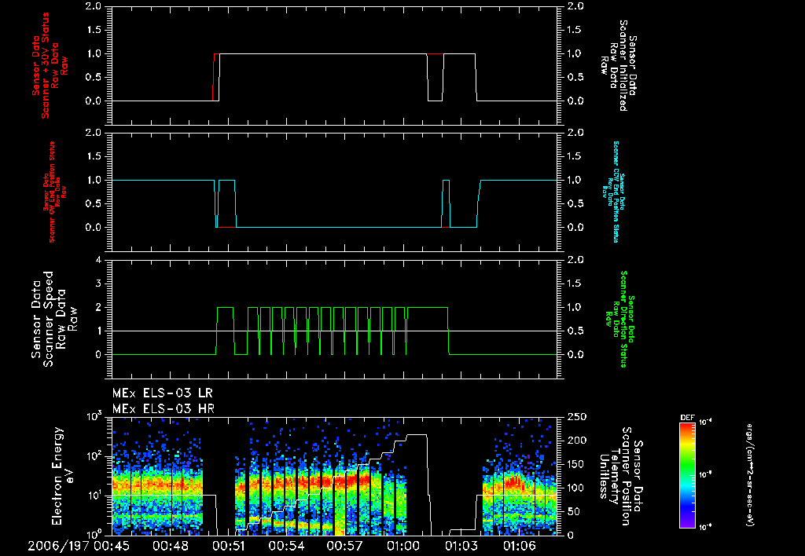This screenshot has width=805, height=556.
Task: Click the 00:48 time axis label
Action: 171,546
